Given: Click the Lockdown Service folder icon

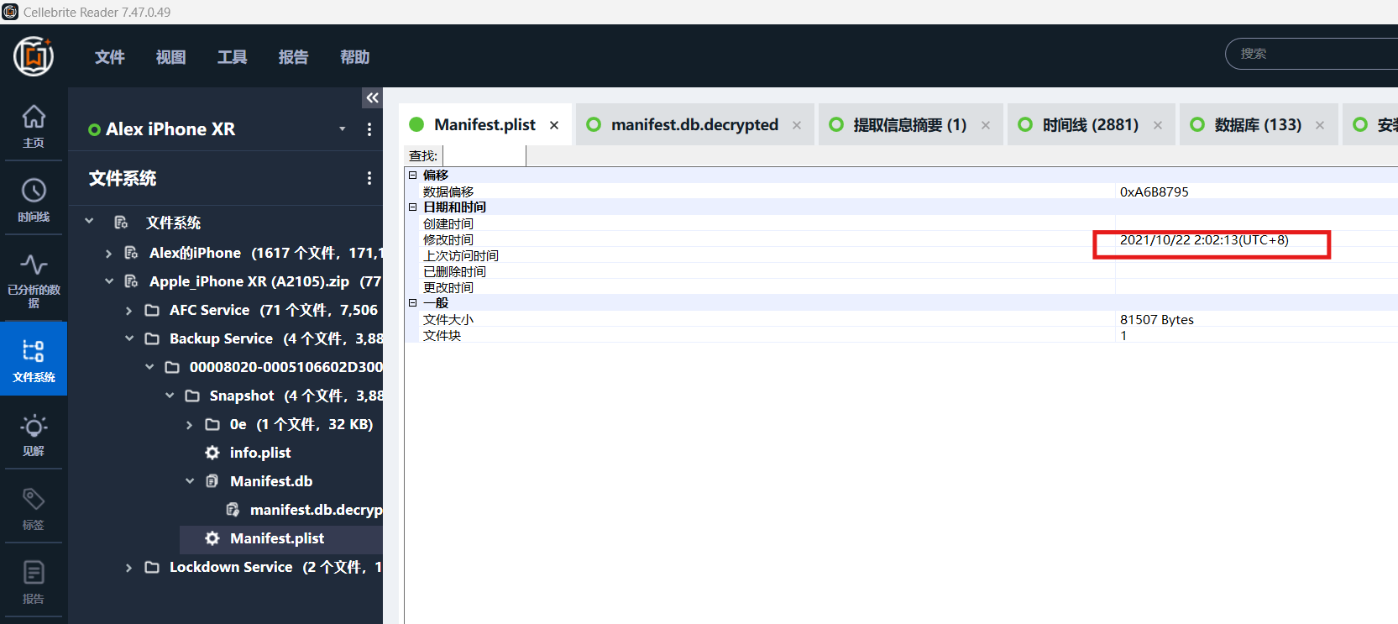Looking at the screenshot, I should (x=152, y=567).
